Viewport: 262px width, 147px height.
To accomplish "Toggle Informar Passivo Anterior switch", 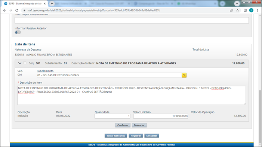I will 18,32.
